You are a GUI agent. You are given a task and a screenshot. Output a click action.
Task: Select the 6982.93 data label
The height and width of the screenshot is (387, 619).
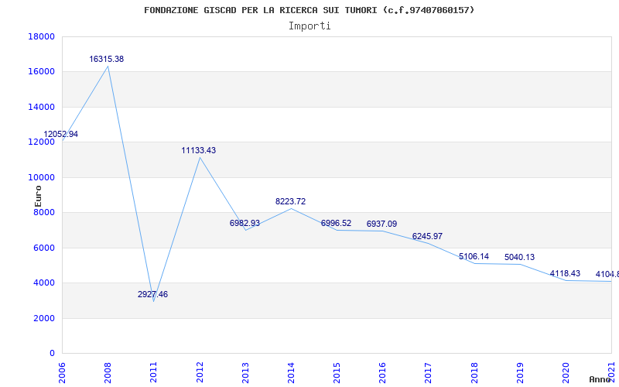pyautogui.click(x=245, y=223)
